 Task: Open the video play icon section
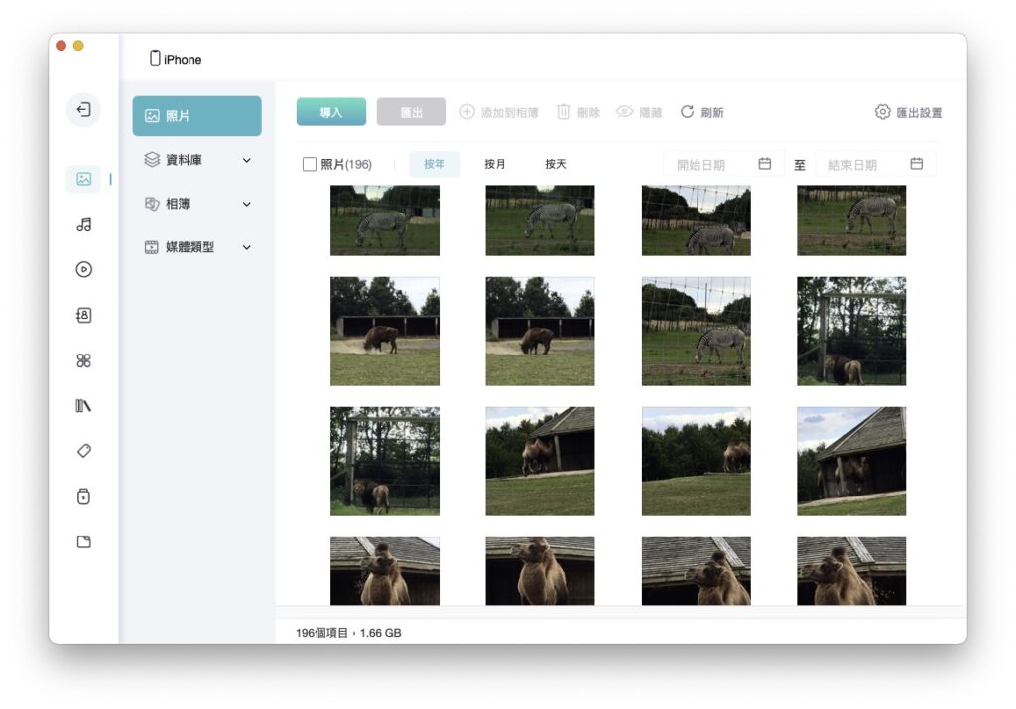[83, 269]
